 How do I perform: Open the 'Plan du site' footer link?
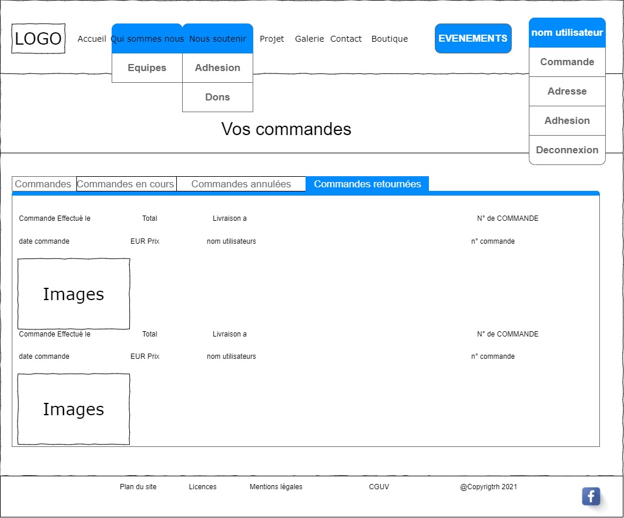pos(138,487)
